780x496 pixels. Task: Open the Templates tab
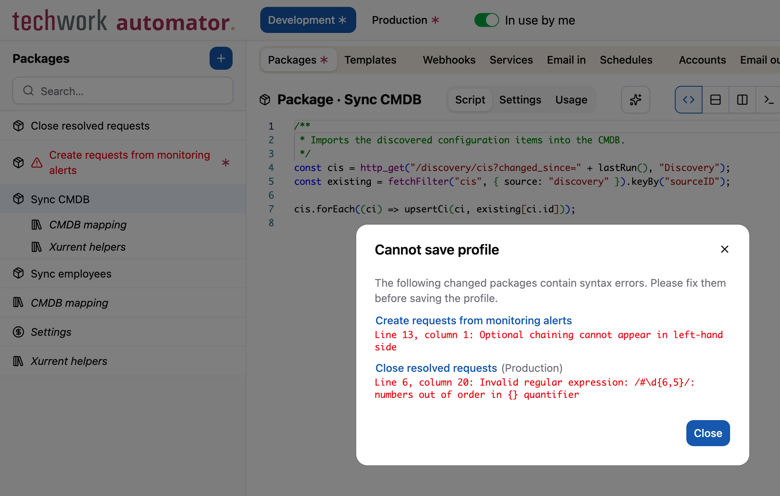[370, 60]
